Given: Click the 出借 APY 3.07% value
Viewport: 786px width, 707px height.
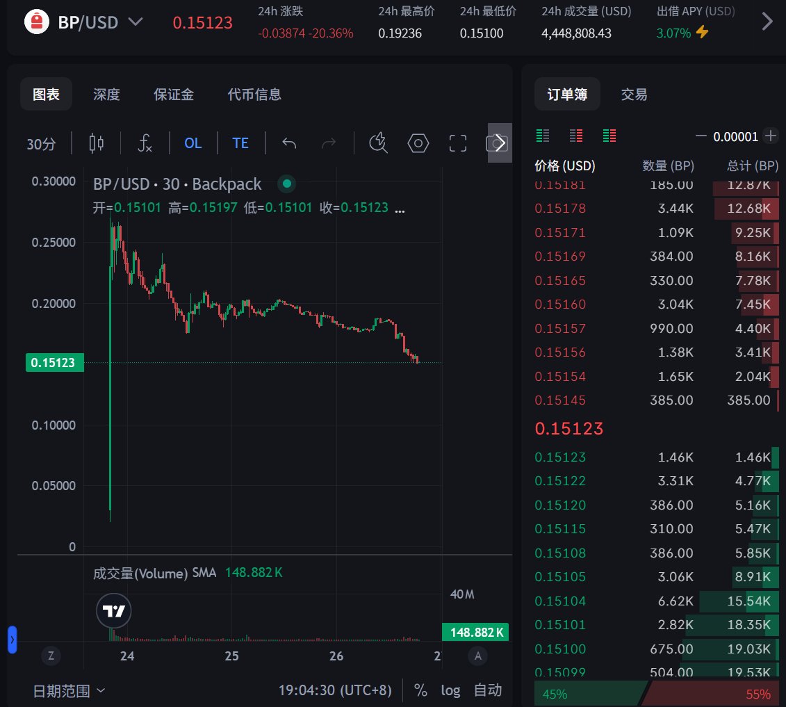Looking at the screenshot, I should pos(673,33).
